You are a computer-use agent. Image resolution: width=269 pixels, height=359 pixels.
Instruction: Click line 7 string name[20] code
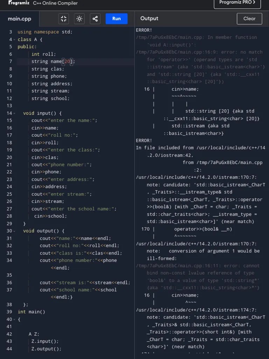53,62
